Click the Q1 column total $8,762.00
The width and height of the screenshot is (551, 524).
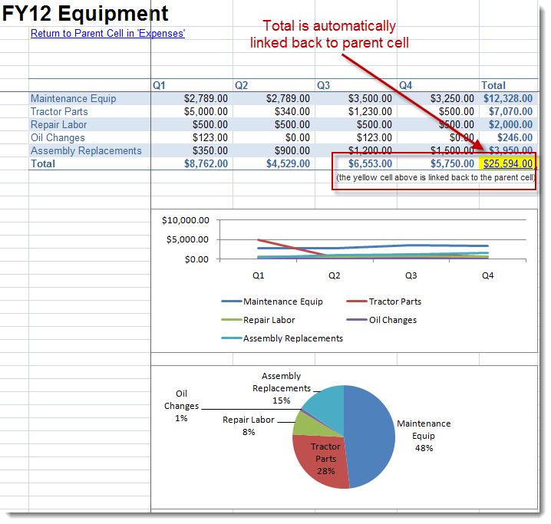click(205, 163)
